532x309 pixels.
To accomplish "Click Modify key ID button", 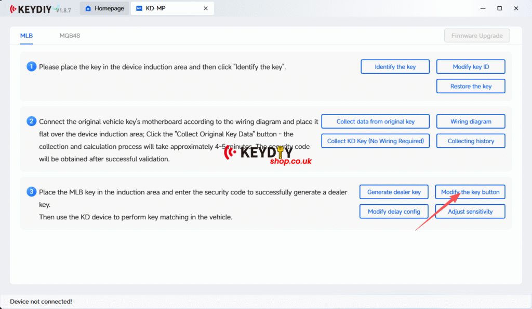I will 471,67.
